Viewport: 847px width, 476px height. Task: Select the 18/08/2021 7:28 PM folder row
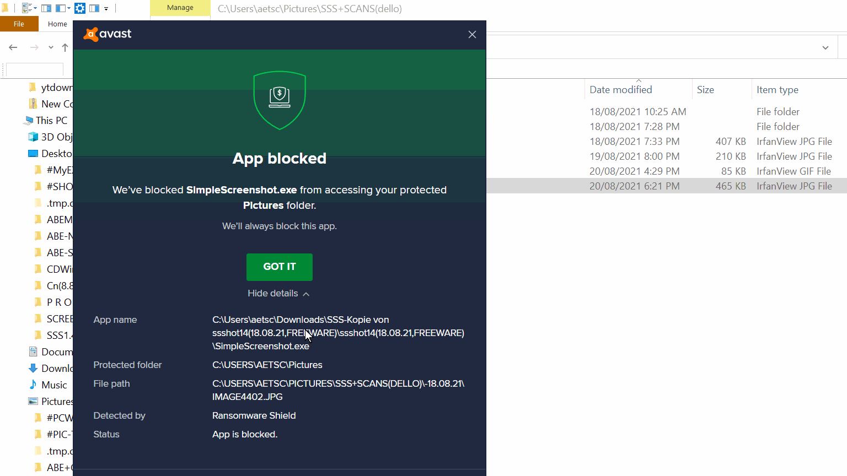[667, 127]
